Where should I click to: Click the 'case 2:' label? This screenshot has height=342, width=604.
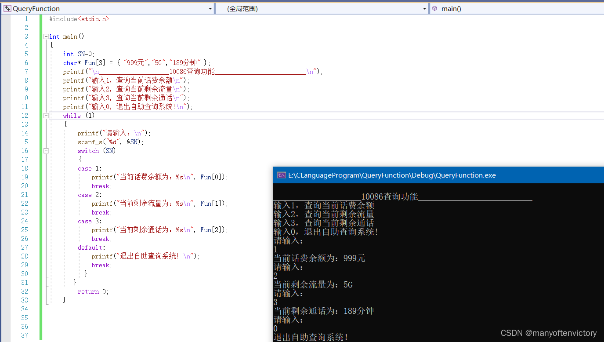point(90,195)
